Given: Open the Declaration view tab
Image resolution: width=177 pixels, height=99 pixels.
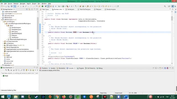Looking at the screenshot, I should pyautogui.click(x=61, y=68).
